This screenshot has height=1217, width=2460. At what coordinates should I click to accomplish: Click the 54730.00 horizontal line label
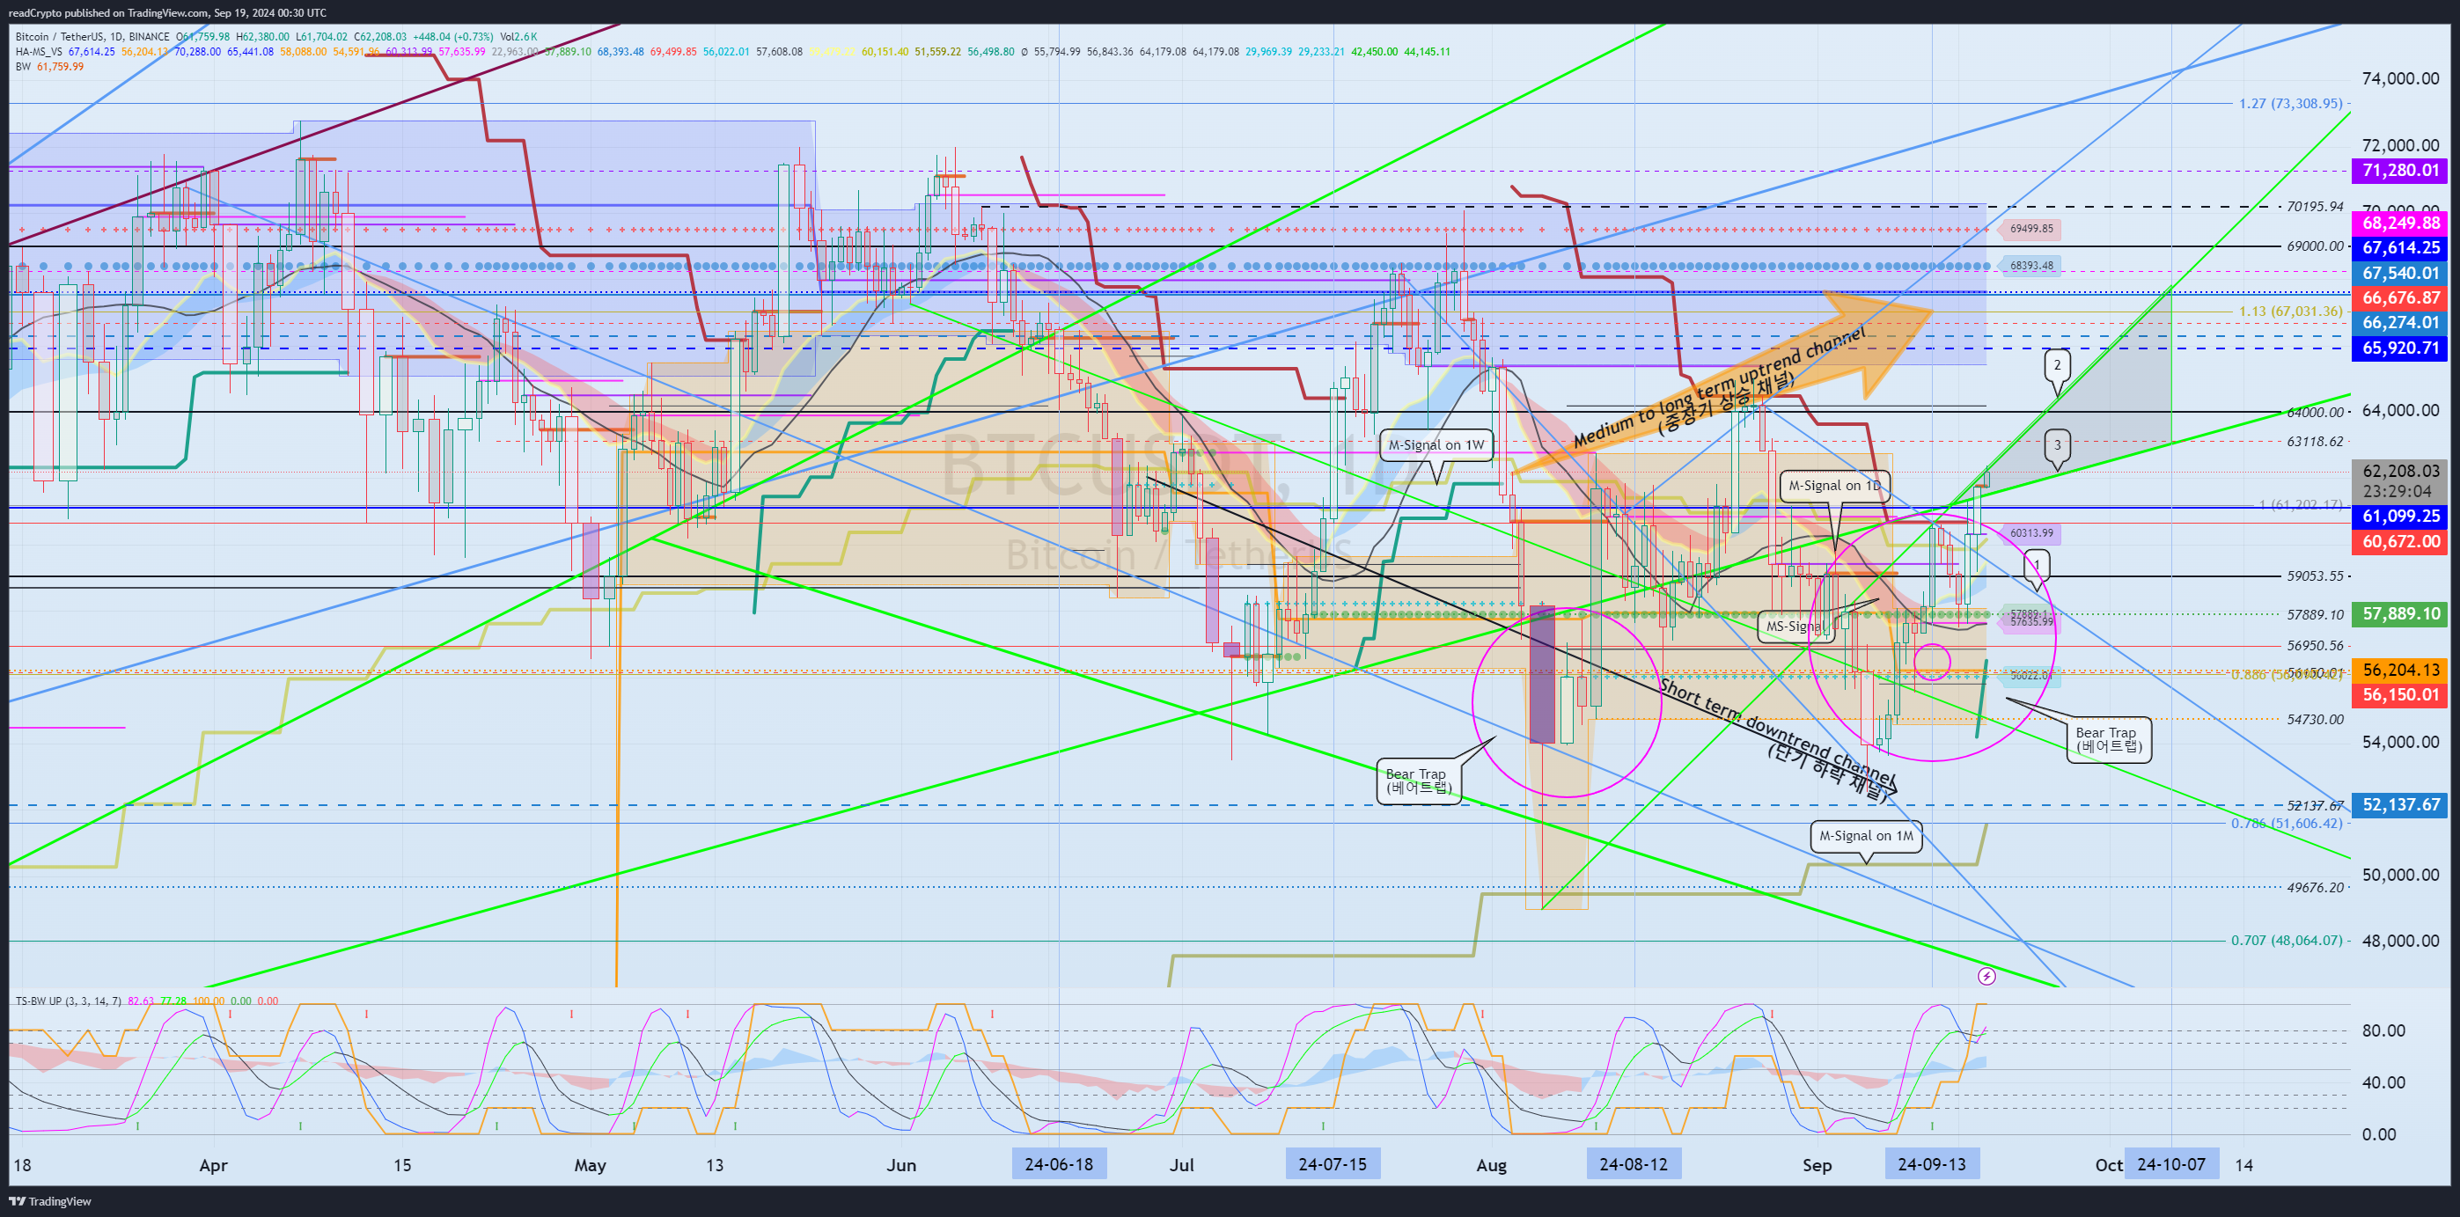click(2315, 719)
